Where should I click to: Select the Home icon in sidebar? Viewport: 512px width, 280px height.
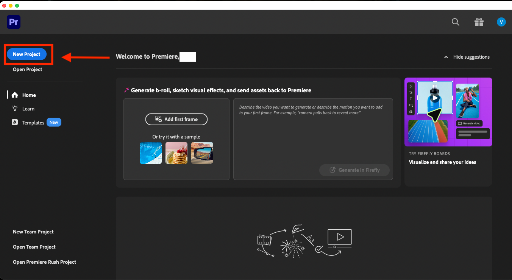tap(15, 95)
